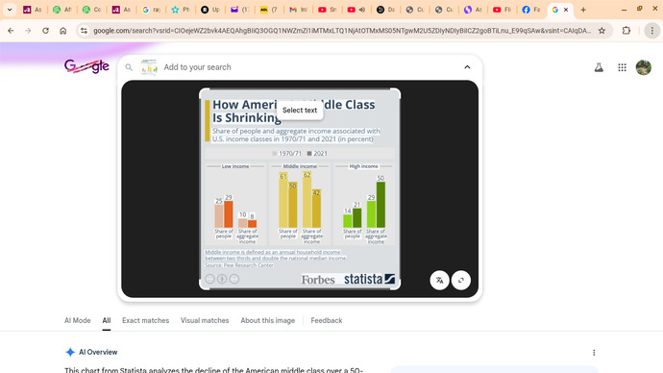Click the Translate image button

pos(439,280)
